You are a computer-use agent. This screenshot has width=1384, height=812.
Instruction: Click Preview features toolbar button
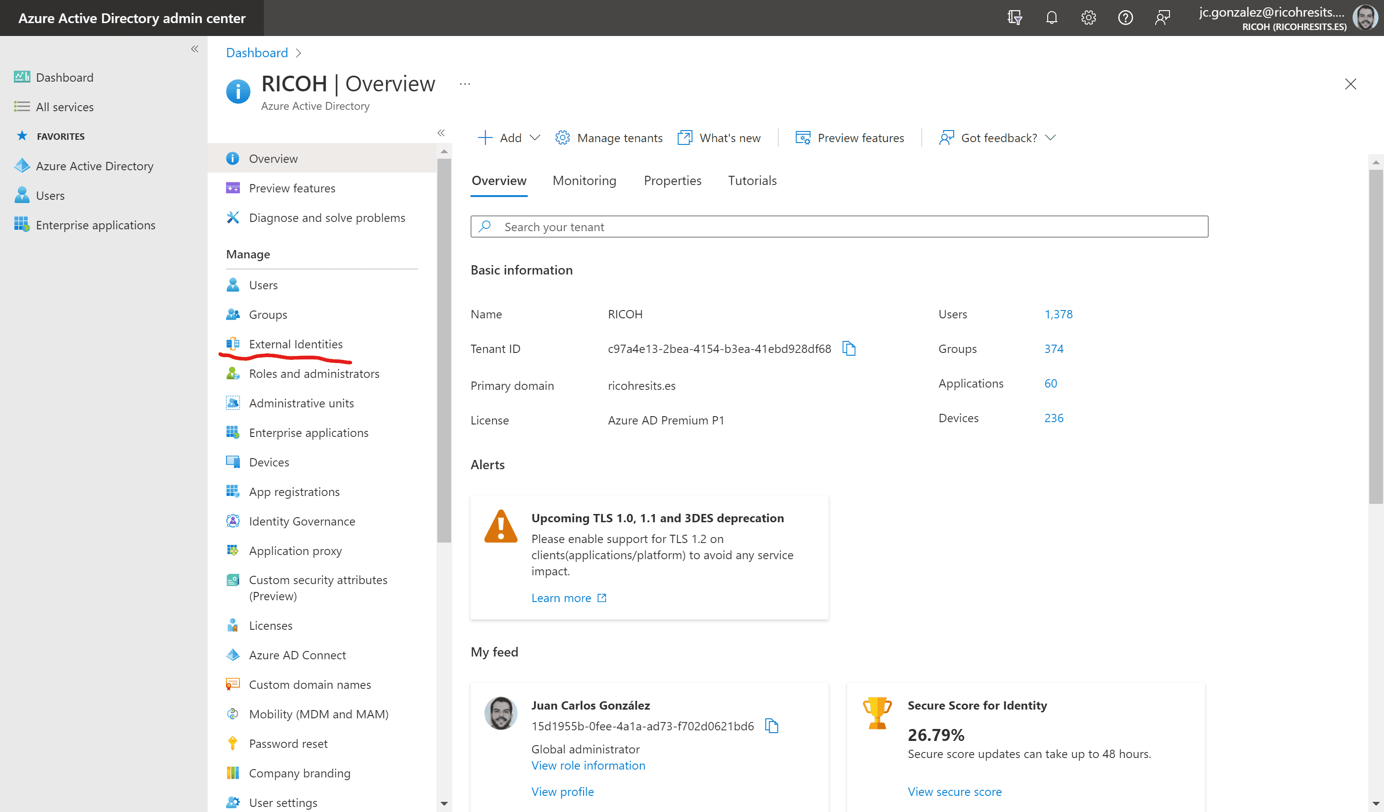point(850,137)
